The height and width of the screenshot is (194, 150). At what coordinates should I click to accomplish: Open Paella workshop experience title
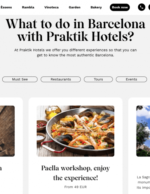click(75, 173)
